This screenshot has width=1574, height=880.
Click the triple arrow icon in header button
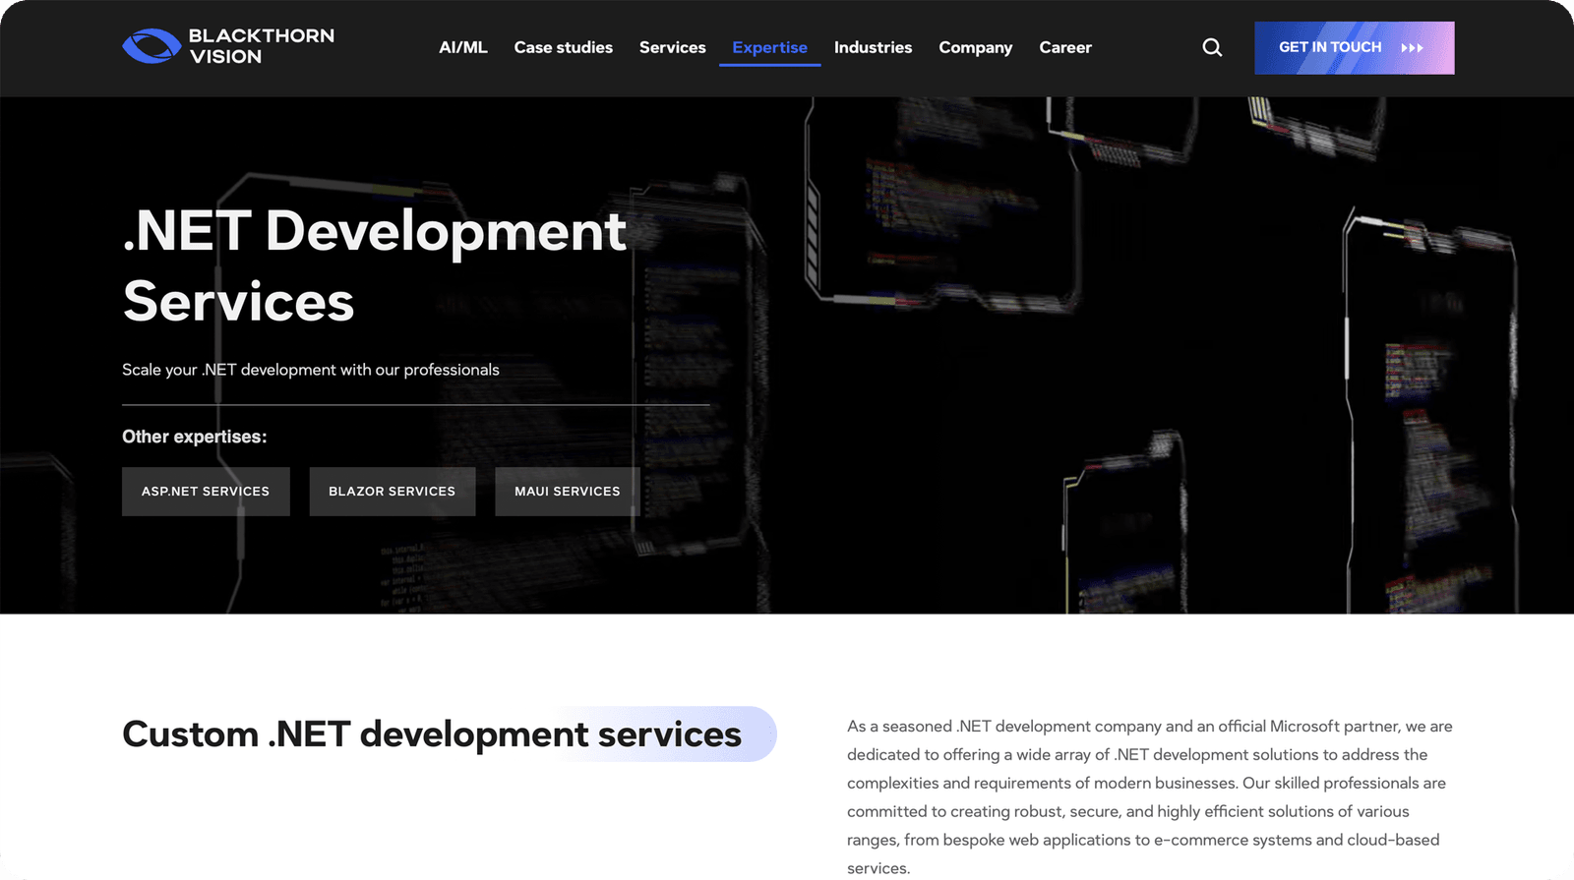pos(1412,48)
